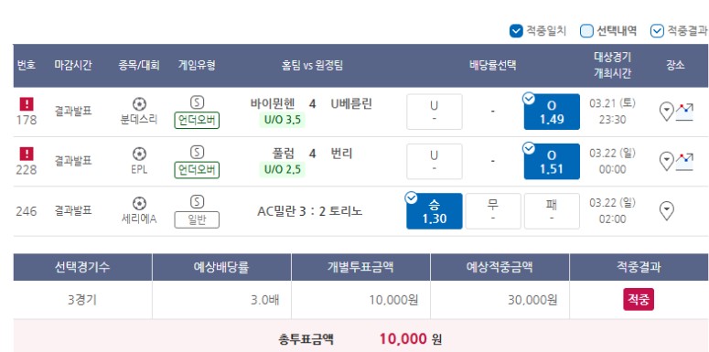
Task: Enable the 선택내역 checkbox
Action: point(586,31)
